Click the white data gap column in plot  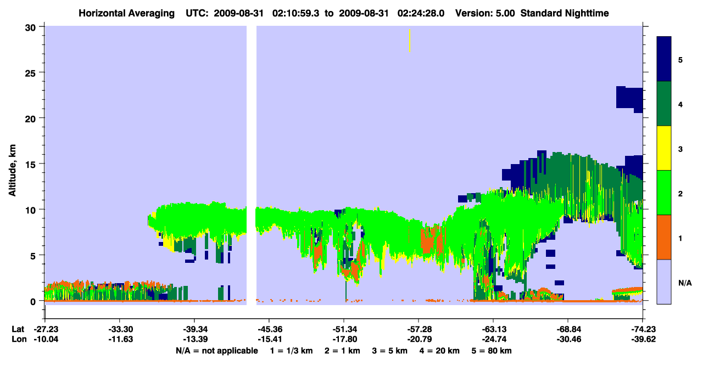[252, 165]
